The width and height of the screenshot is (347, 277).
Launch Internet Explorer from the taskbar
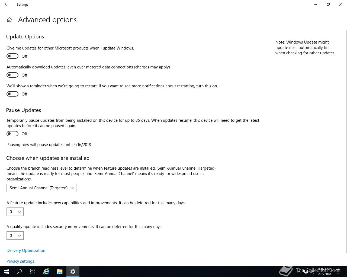(46, 272)
